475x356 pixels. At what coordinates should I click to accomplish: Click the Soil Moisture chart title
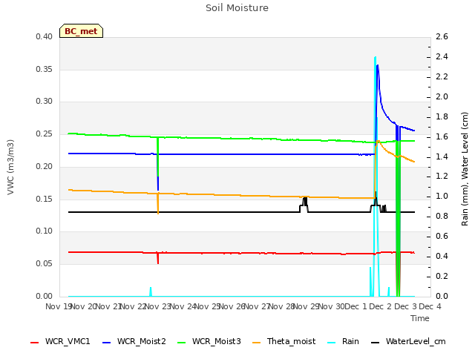click(237, 8)
